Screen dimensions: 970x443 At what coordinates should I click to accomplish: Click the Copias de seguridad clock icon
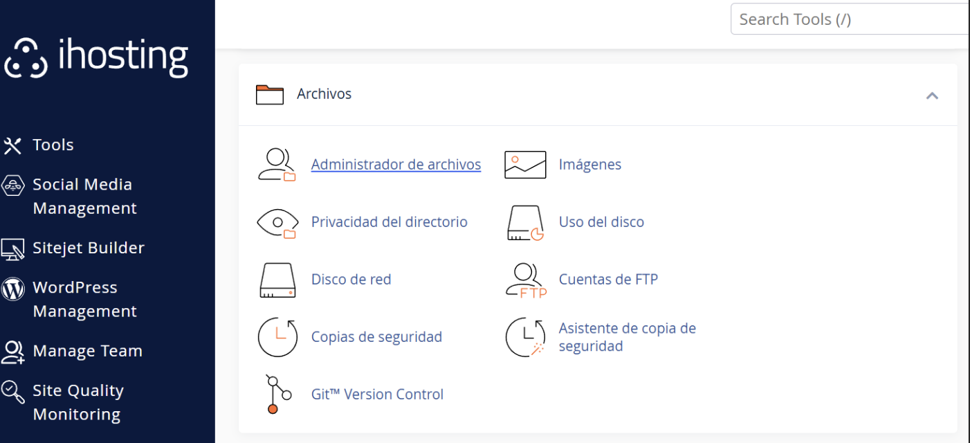point(277,337)
